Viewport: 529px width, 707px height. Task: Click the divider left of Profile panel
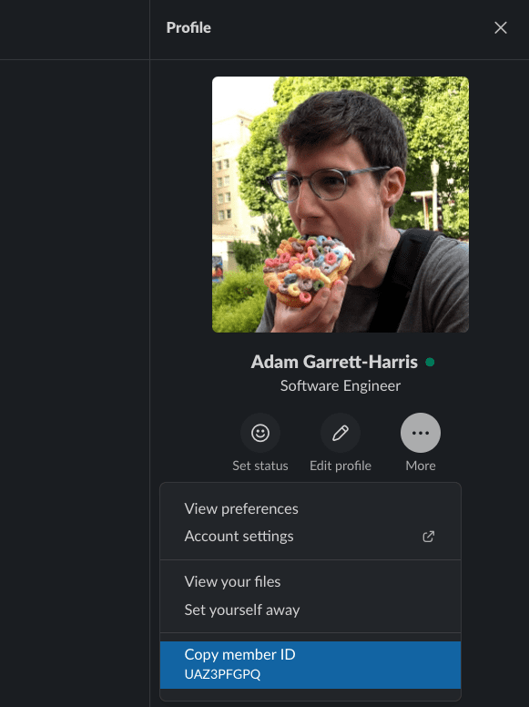tap(149, 353)
